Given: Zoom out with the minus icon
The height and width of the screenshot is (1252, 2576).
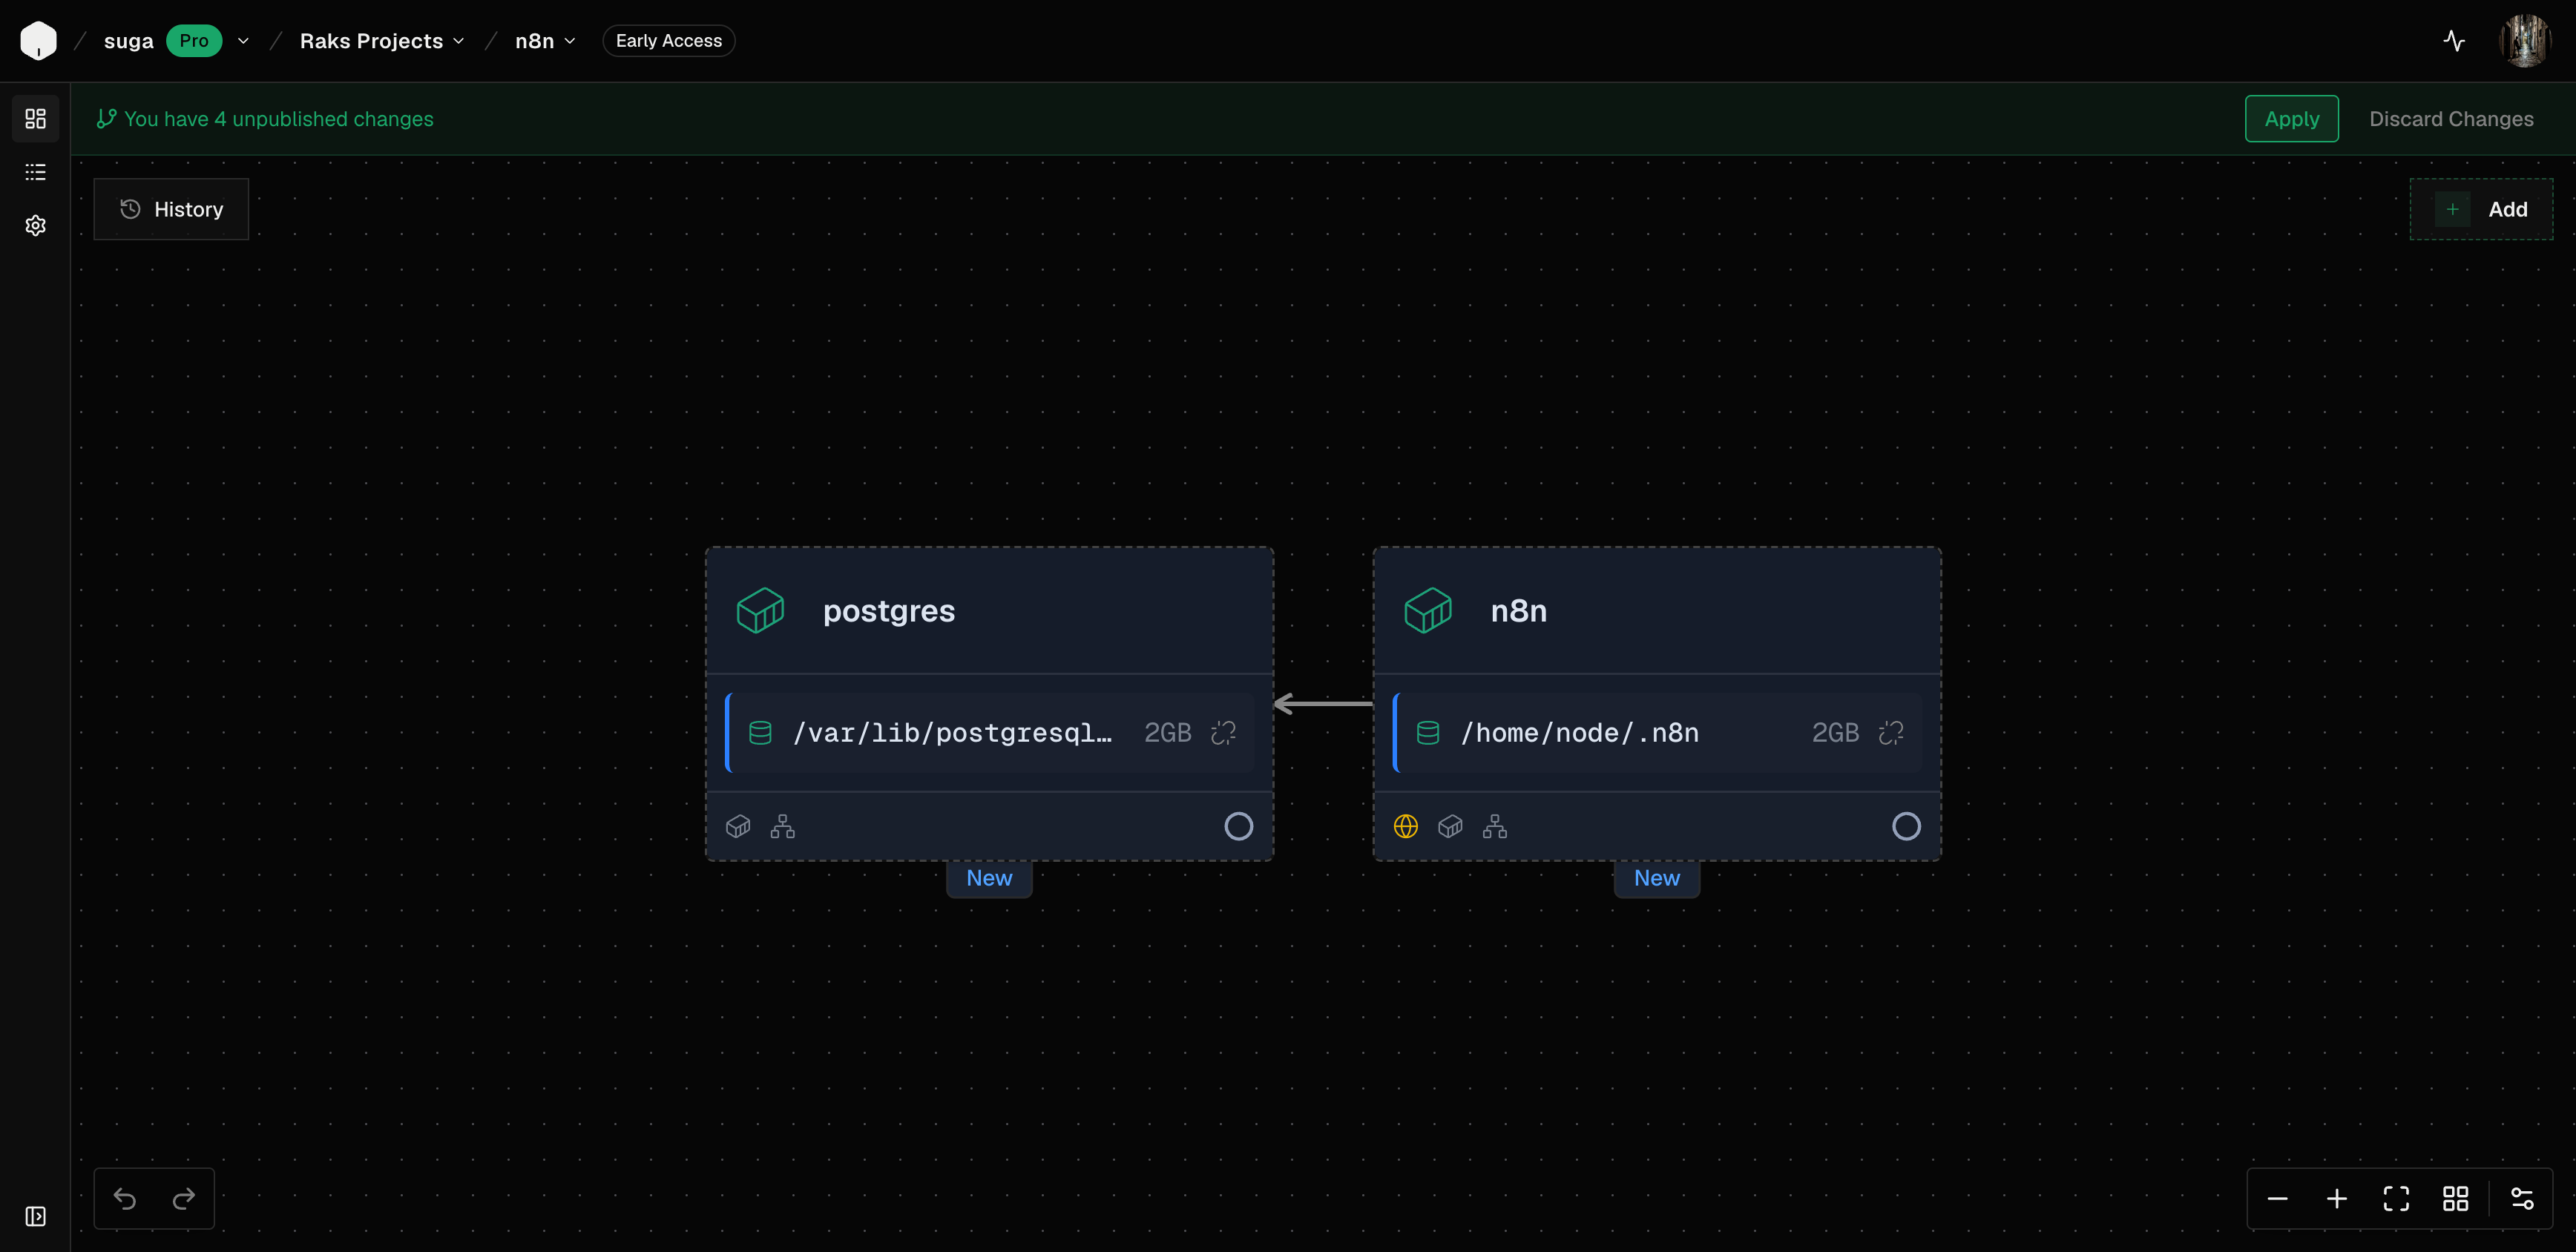Looking at the screenshot, I should (2277, 1198).
